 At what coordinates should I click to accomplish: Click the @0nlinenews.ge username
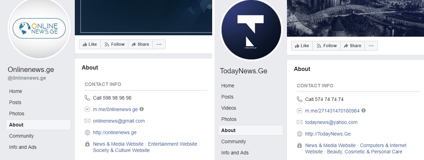pyautogui.click(x=27, y=78)
